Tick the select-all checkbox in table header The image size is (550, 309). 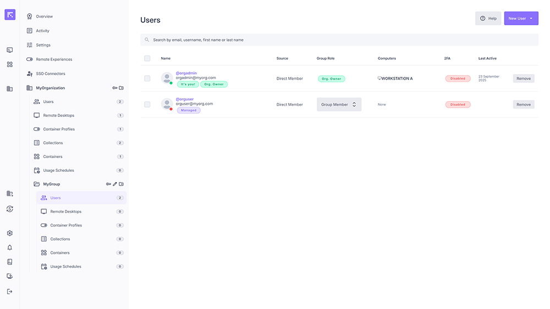(x=147, y=58)
